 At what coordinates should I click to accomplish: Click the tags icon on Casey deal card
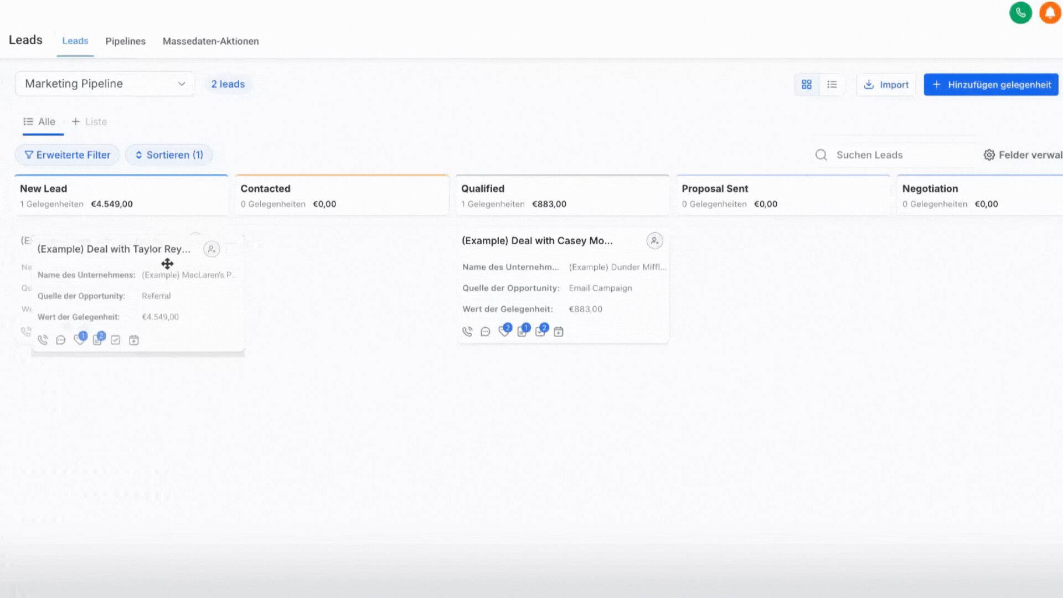[503, 332]
